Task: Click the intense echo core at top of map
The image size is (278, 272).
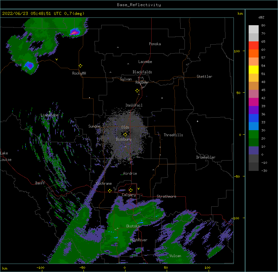Action: click(x=75, y=32)
